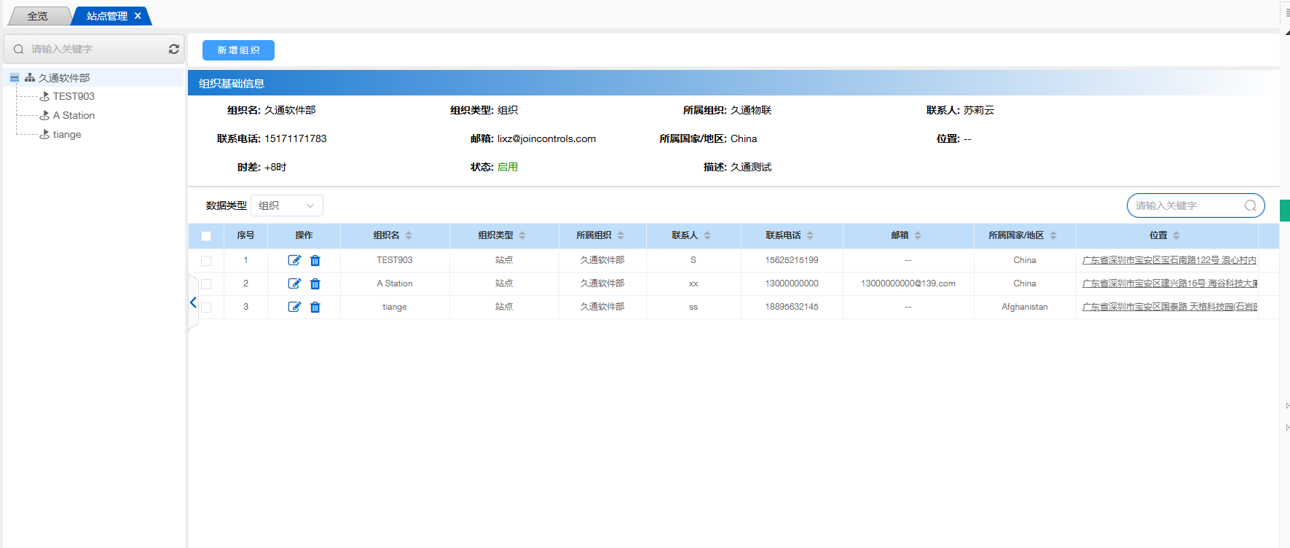Delete the A Station row
Screen dimensions: 1290x548
click(315, 283)
